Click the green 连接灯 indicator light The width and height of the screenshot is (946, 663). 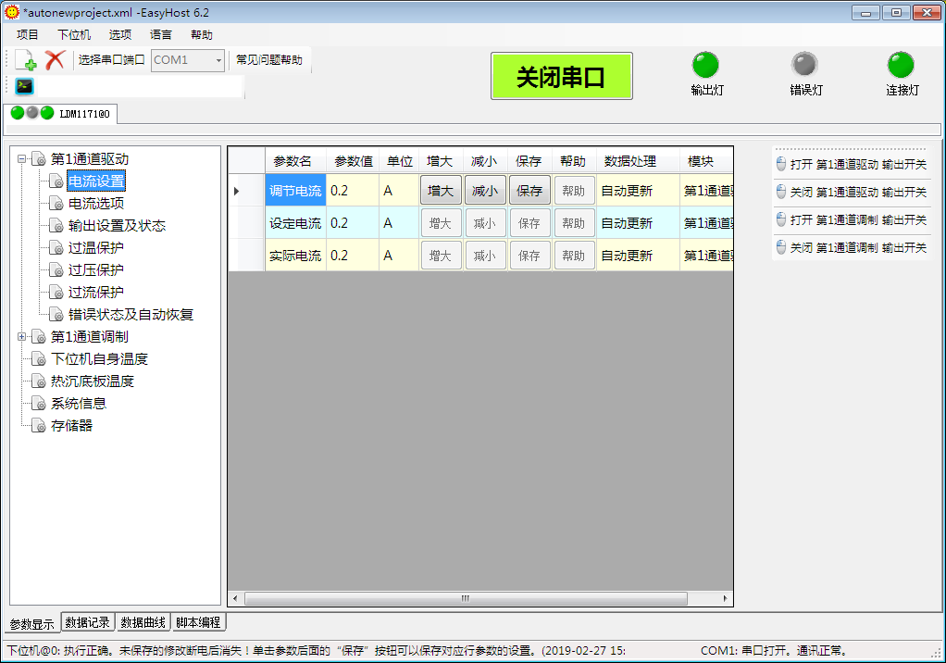(900, 65)
